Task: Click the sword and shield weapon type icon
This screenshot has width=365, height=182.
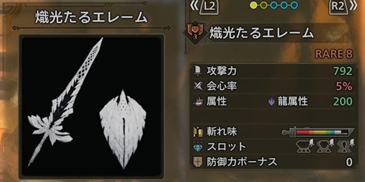Action: coord(195,32)
